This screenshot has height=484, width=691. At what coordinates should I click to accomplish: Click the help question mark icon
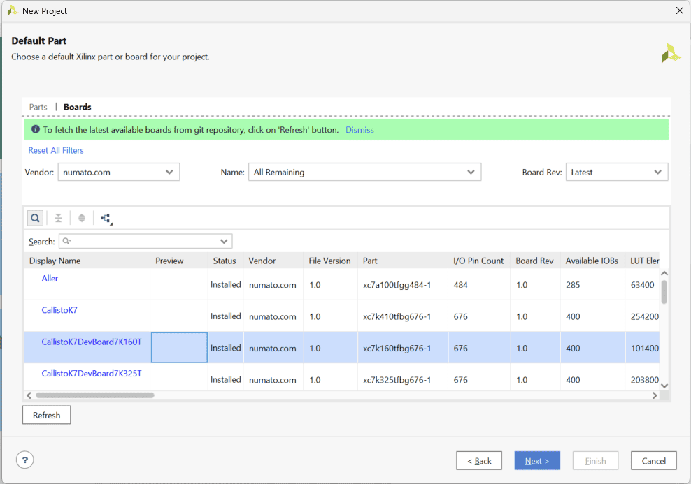(25, 460)
